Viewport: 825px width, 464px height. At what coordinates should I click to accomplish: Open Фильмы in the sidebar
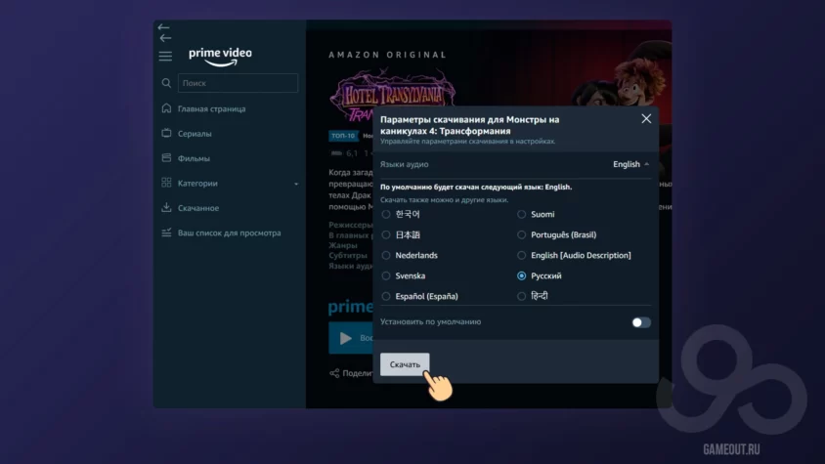coord(194,158)
